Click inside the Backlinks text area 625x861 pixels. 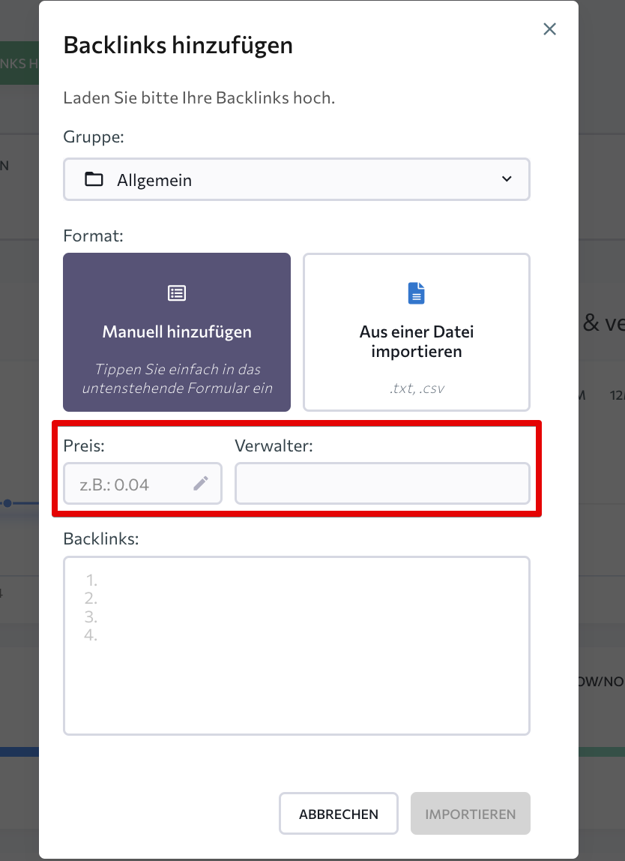(x=296, y=646)
